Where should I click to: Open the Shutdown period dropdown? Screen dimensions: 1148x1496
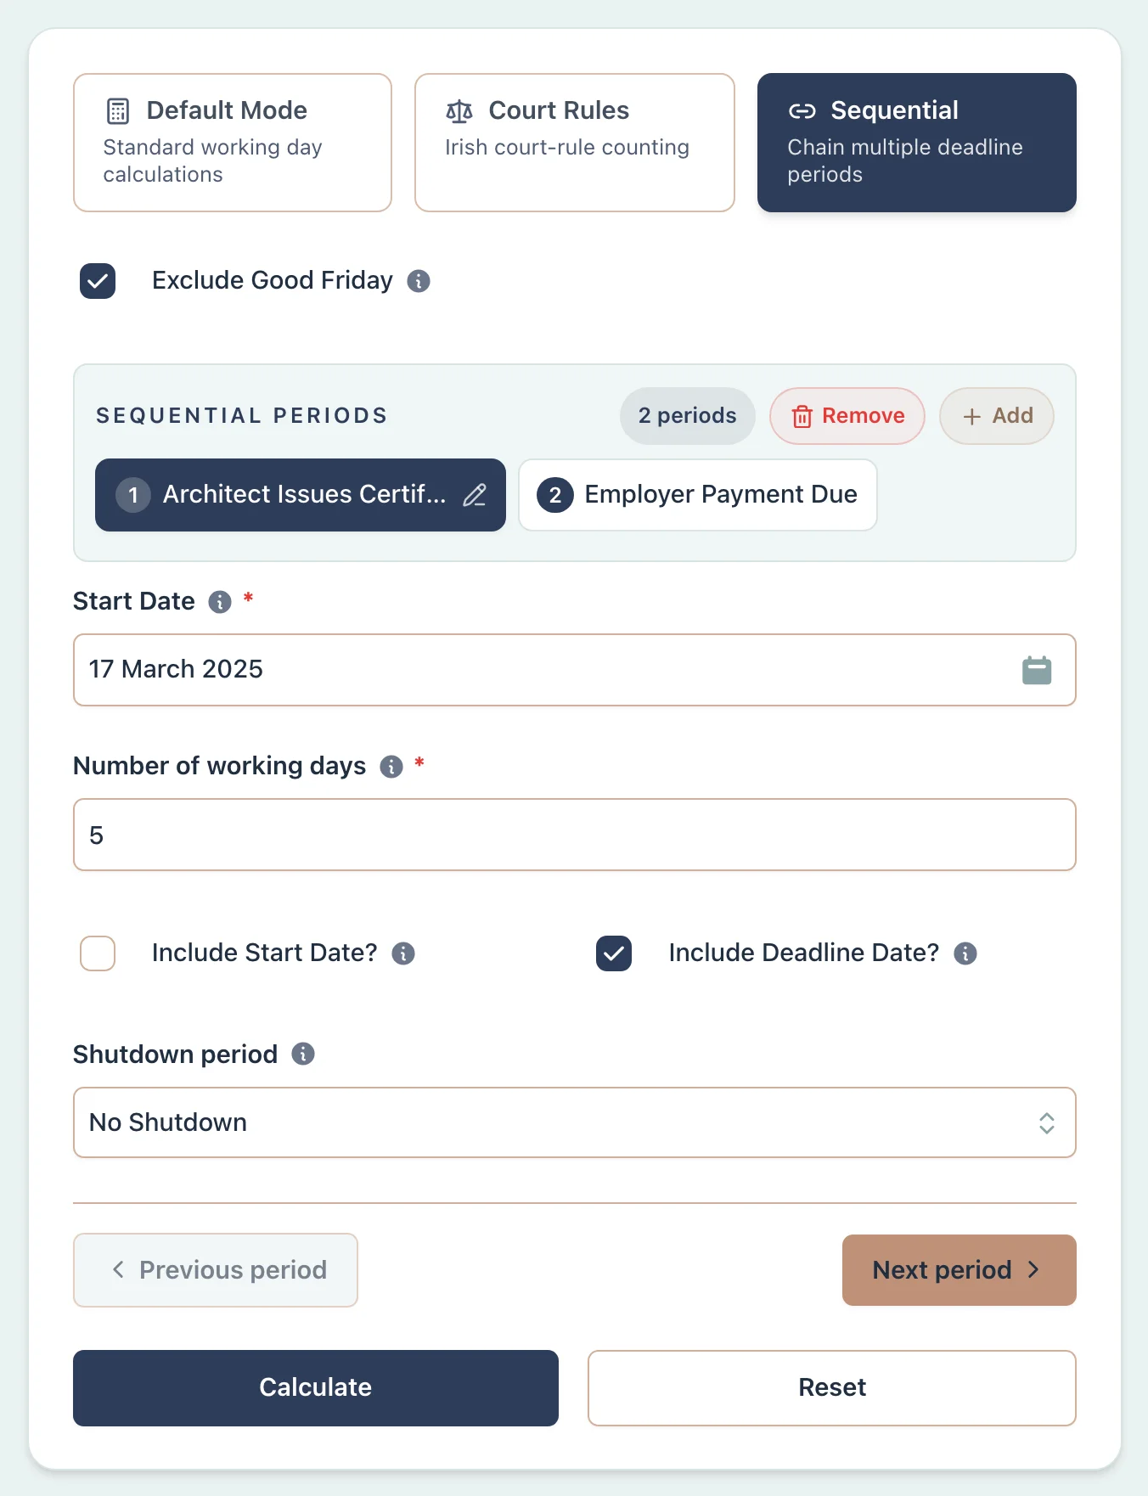pyautogui.click(x=574, y=1122)
